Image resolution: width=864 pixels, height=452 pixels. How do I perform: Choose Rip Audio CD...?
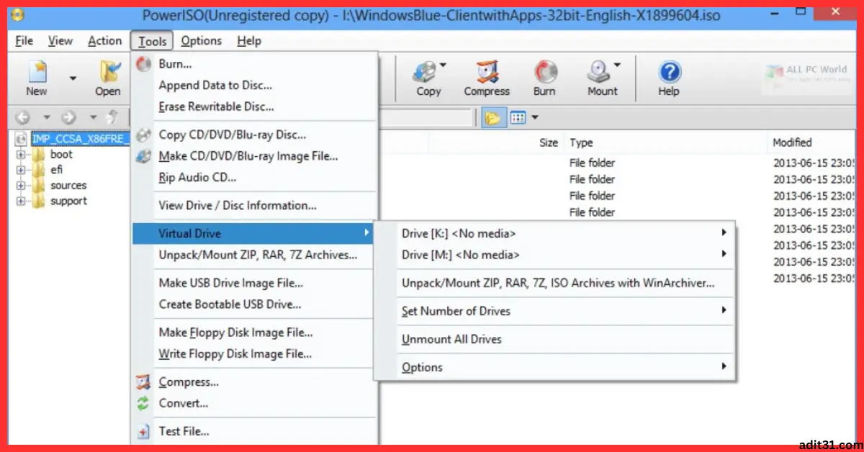click(x=255, y=177)
